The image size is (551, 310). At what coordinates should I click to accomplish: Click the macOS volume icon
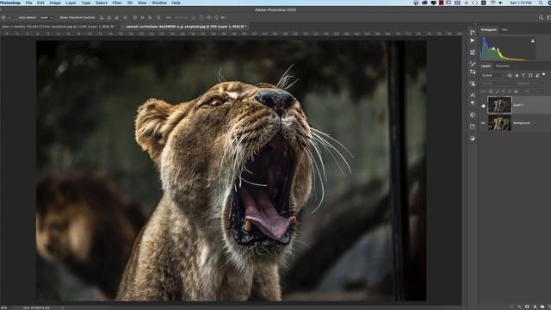click(500, 3)
